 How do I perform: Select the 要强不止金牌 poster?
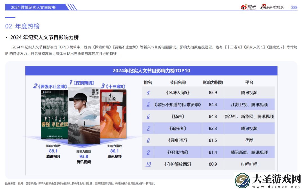55,114
